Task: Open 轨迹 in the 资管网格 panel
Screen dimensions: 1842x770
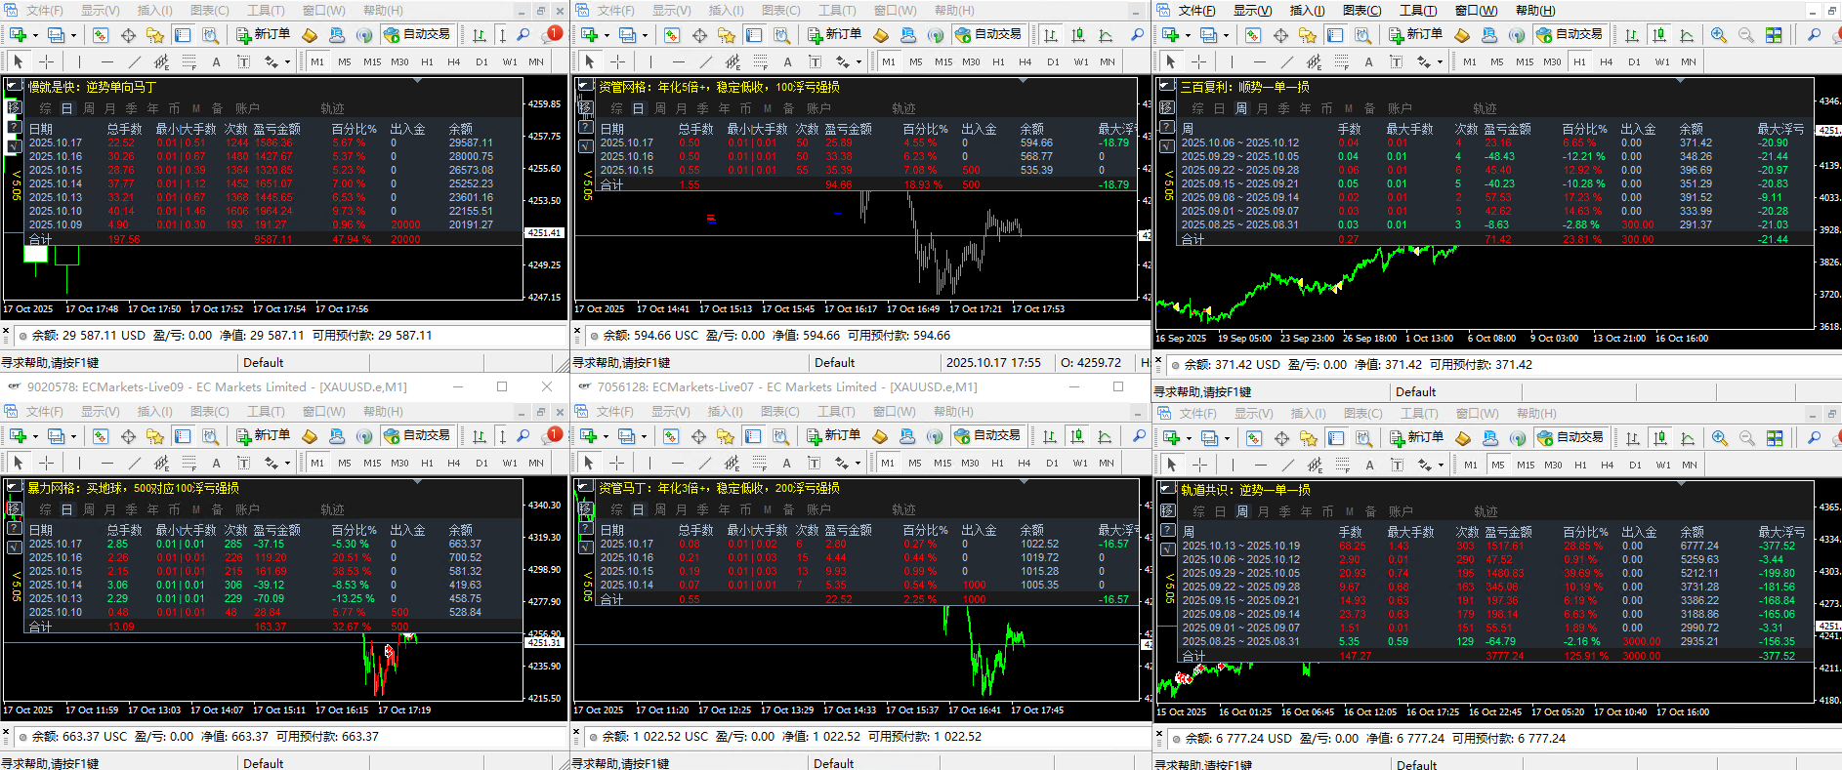Action: 903,108
